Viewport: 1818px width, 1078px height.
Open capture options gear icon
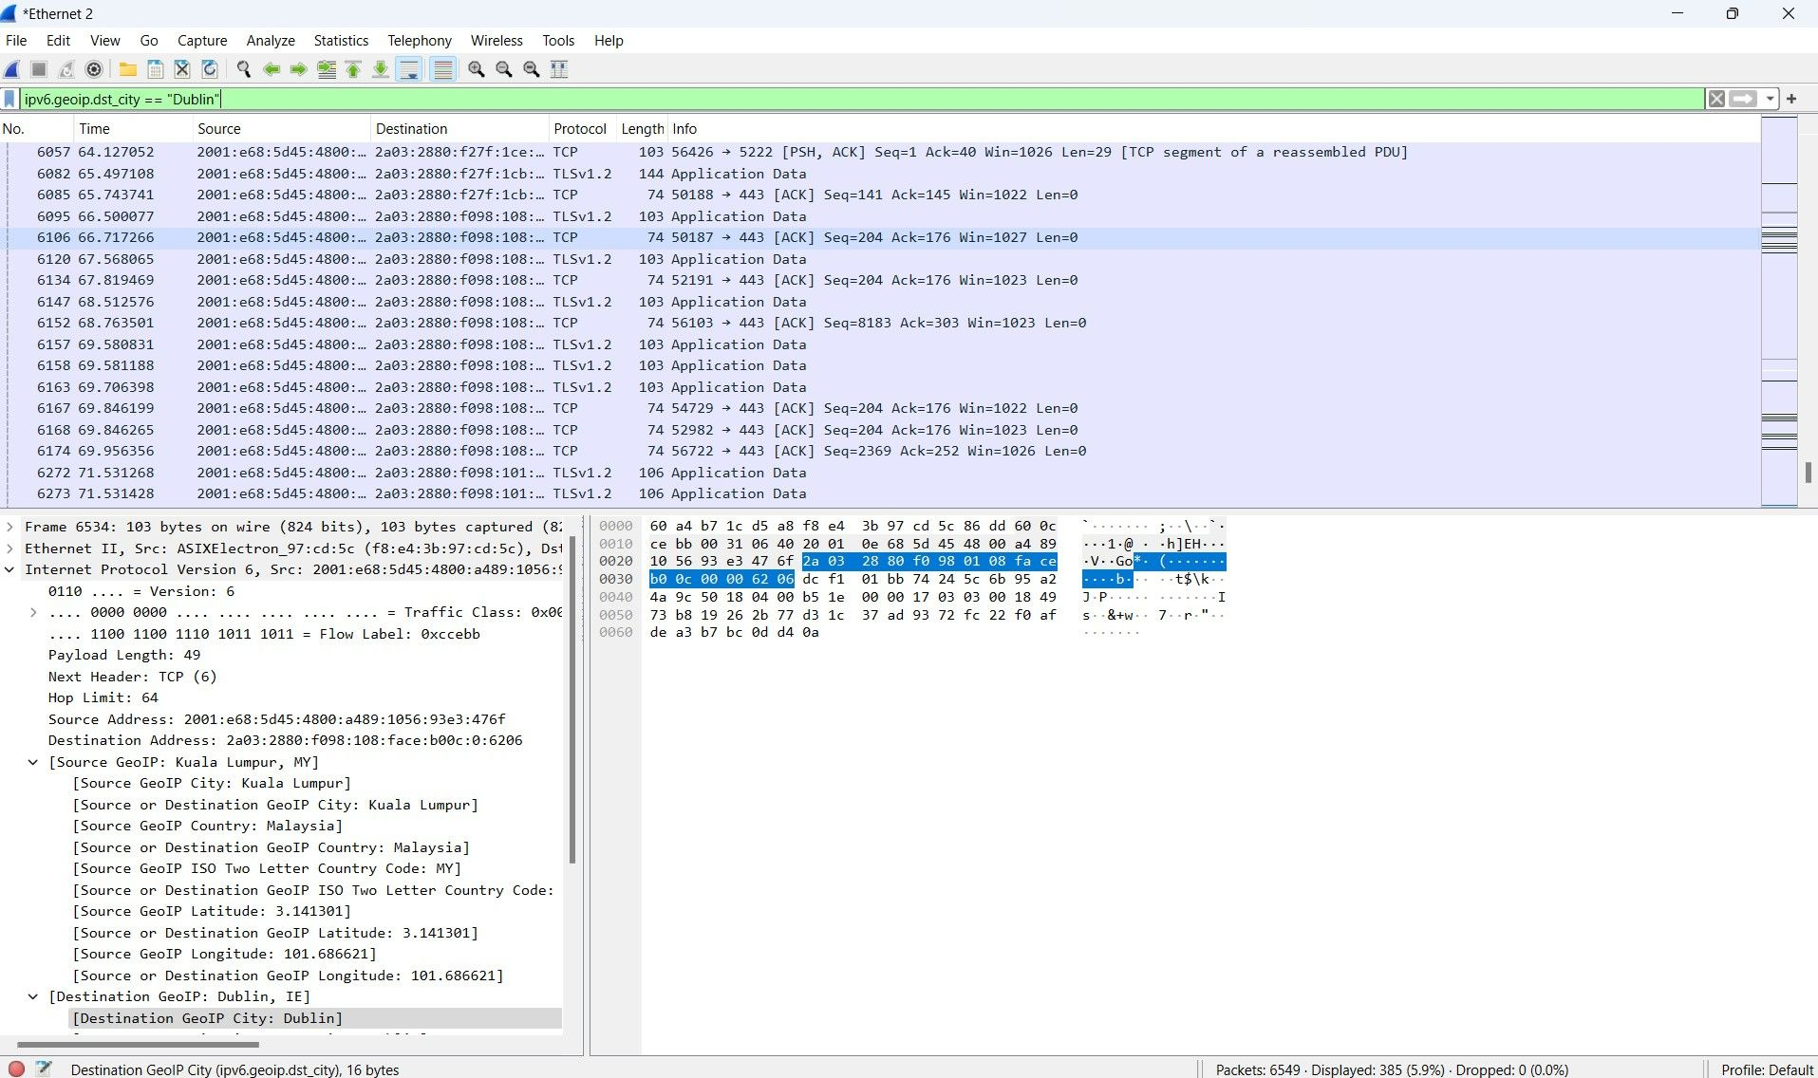click(x=94, y=69)
